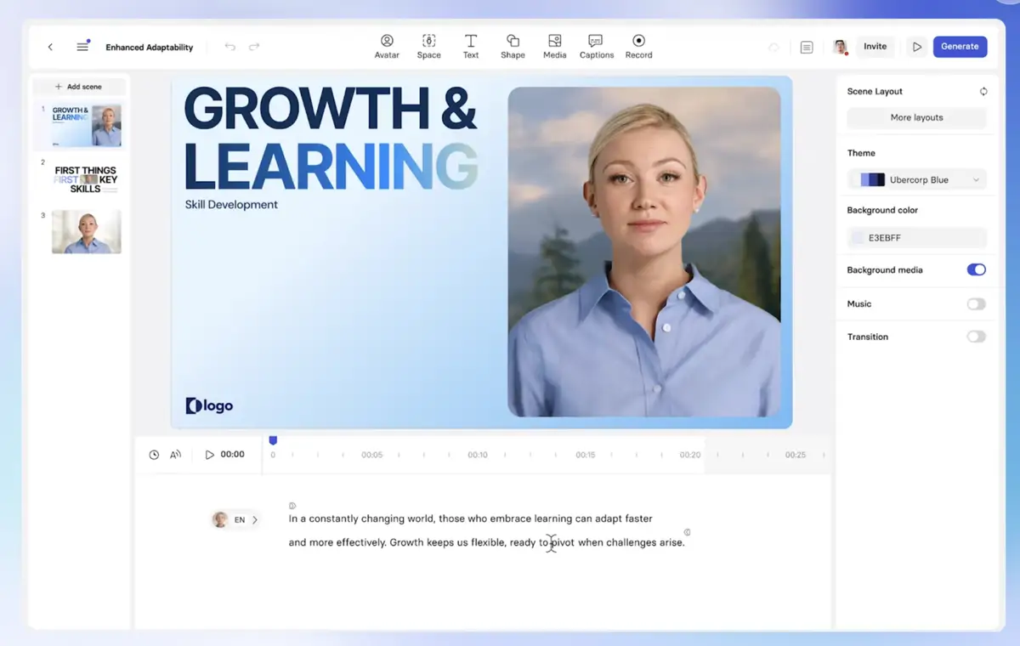Start the Record tool
The height and width of the screenshot is (646, 1020).
(638, 46)
